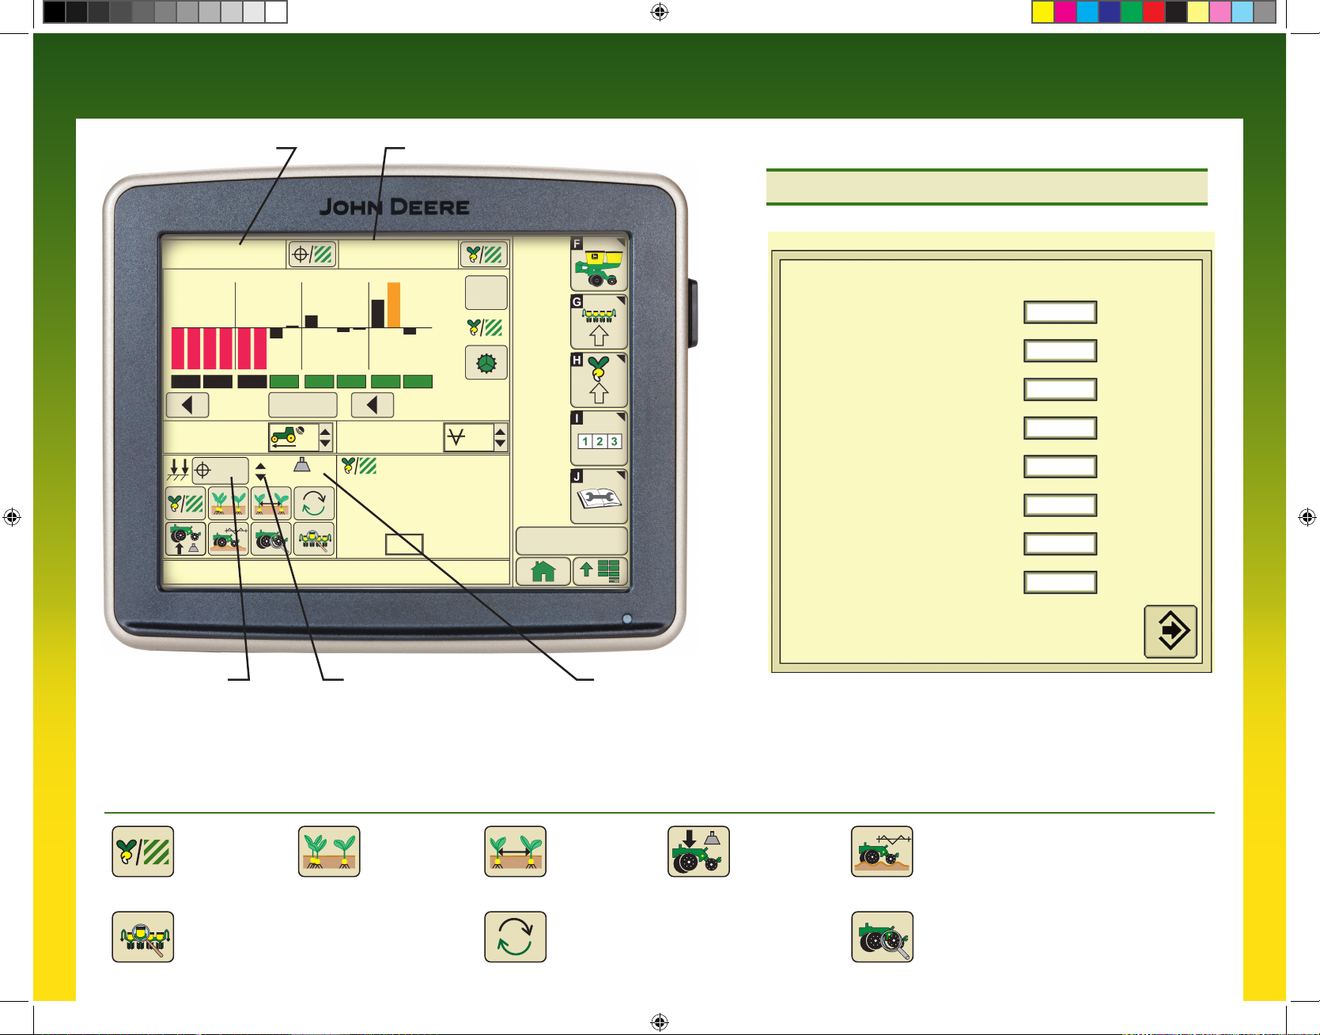The image size is (1320, 1035).
Task: Select the tractor ride quality tile on display
Action: tap(229, 538)
